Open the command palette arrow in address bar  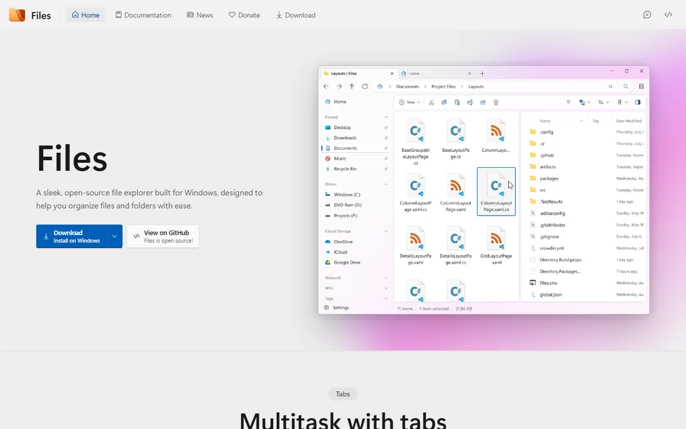[611, 87]
